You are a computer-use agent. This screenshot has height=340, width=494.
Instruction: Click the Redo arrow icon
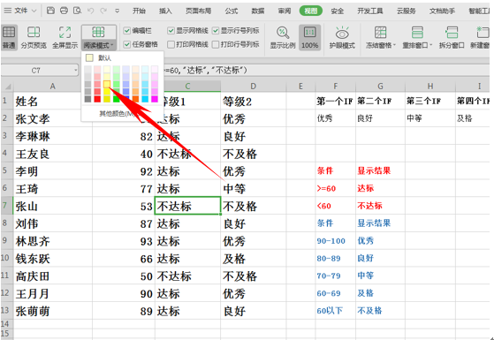(103, 11)
